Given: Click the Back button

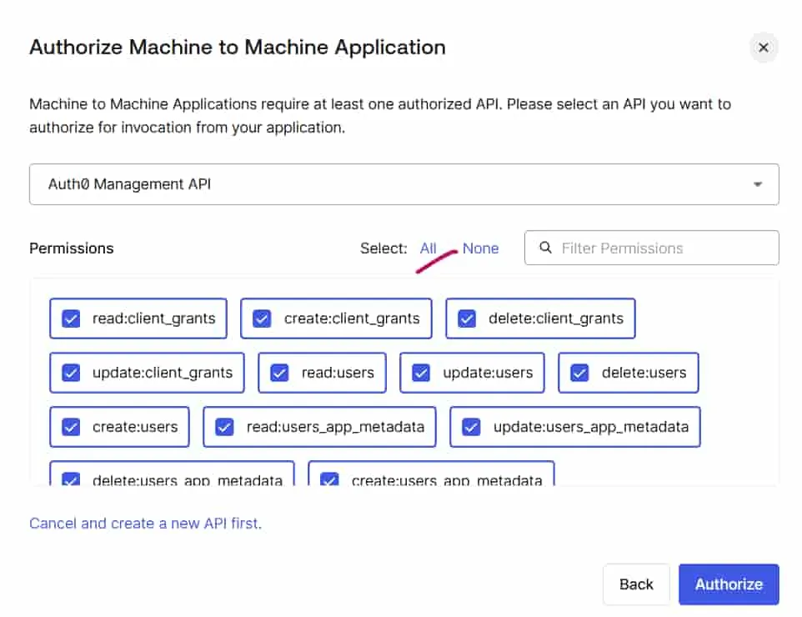Looking at the screenshot, I should [x=636, y=584].
